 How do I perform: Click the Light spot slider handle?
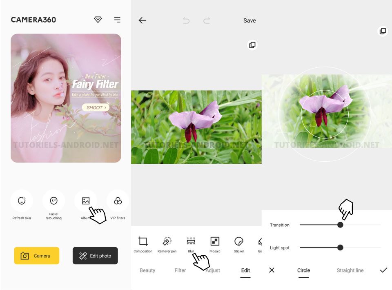click(340, 248)
